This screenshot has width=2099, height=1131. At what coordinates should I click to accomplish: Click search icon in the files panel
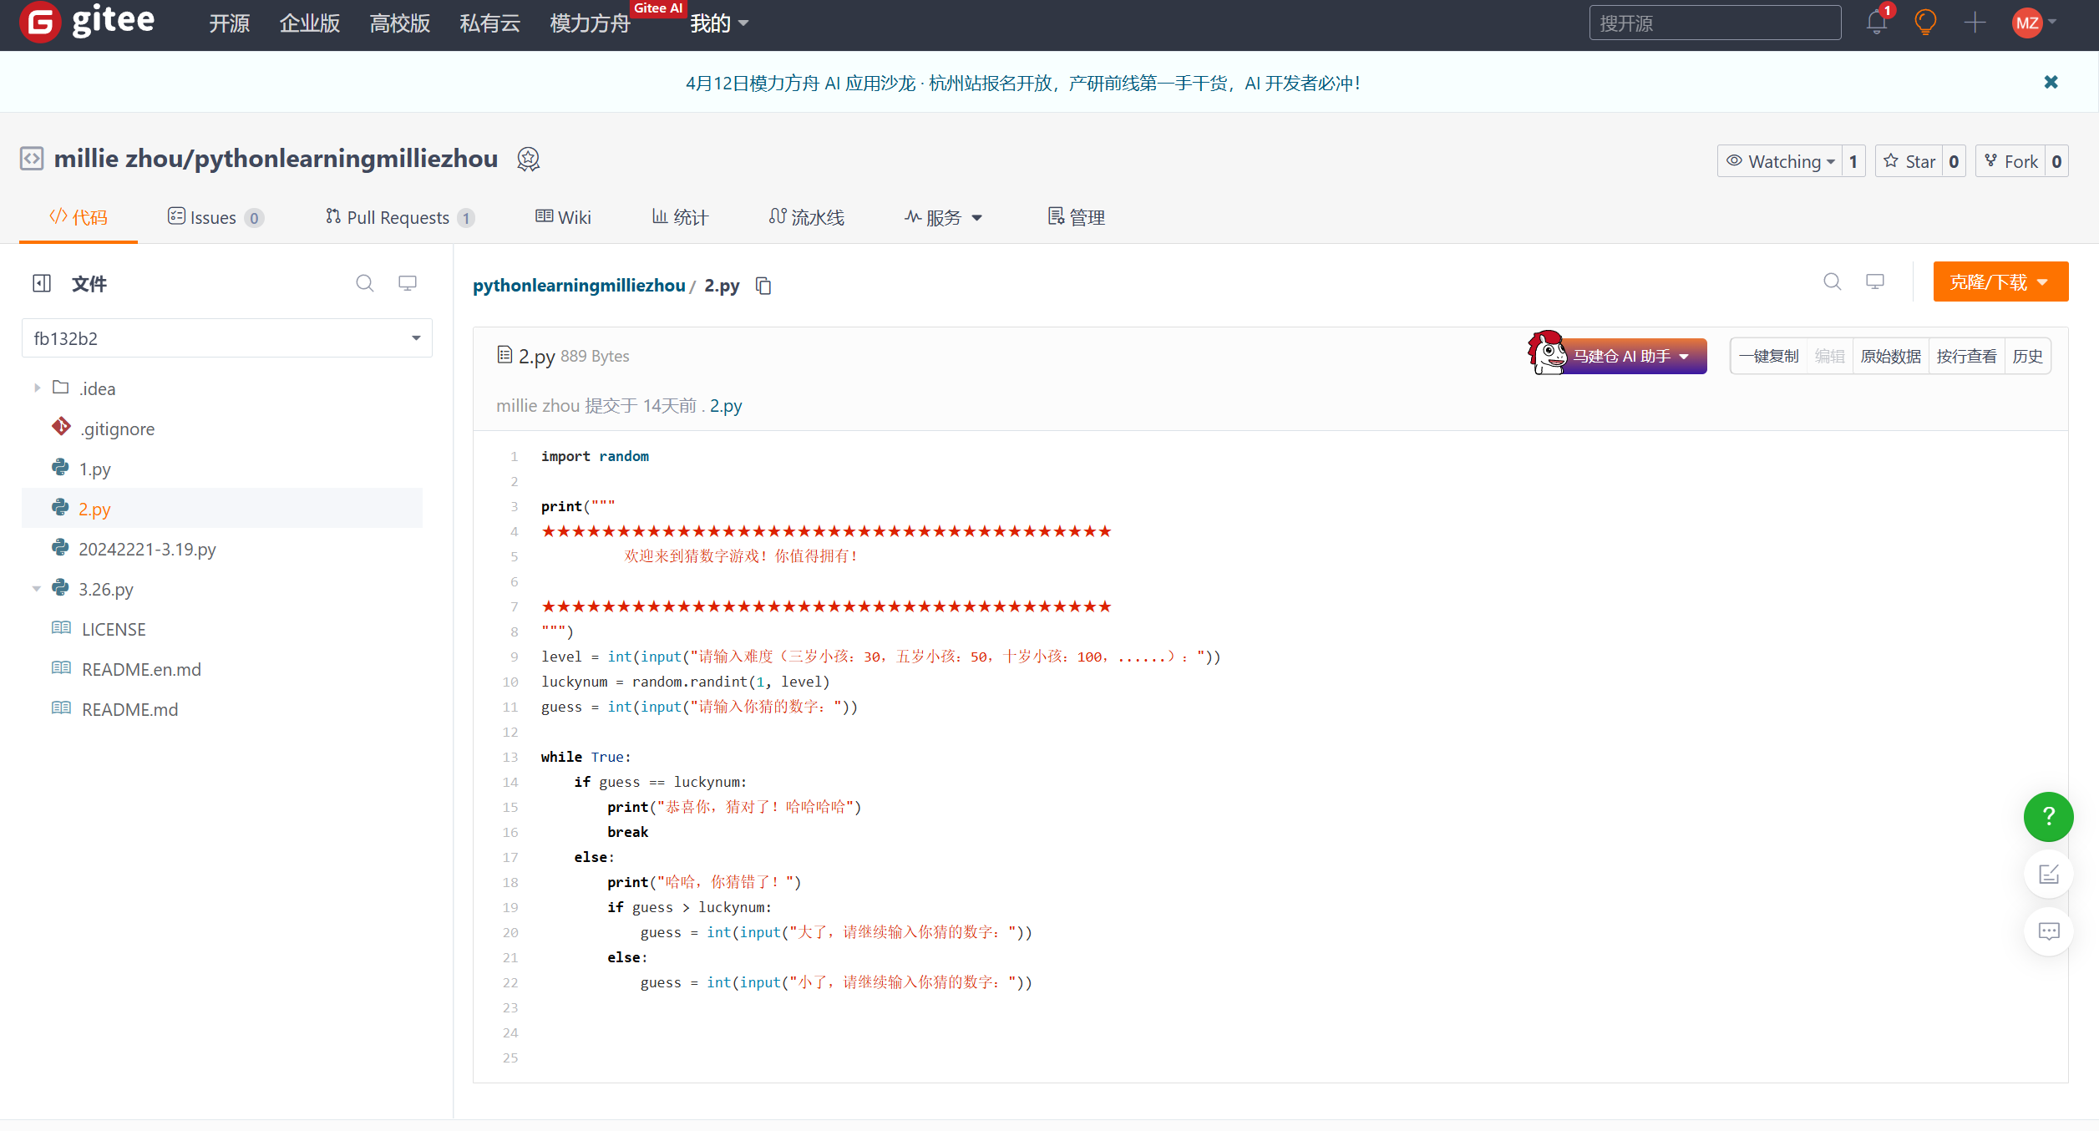[x=364, y=283]
